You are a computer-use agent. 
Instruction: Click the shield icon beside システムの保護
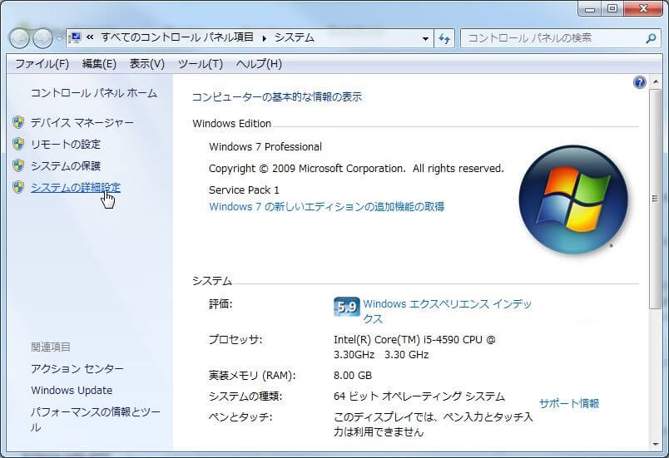tap(18, 165)
